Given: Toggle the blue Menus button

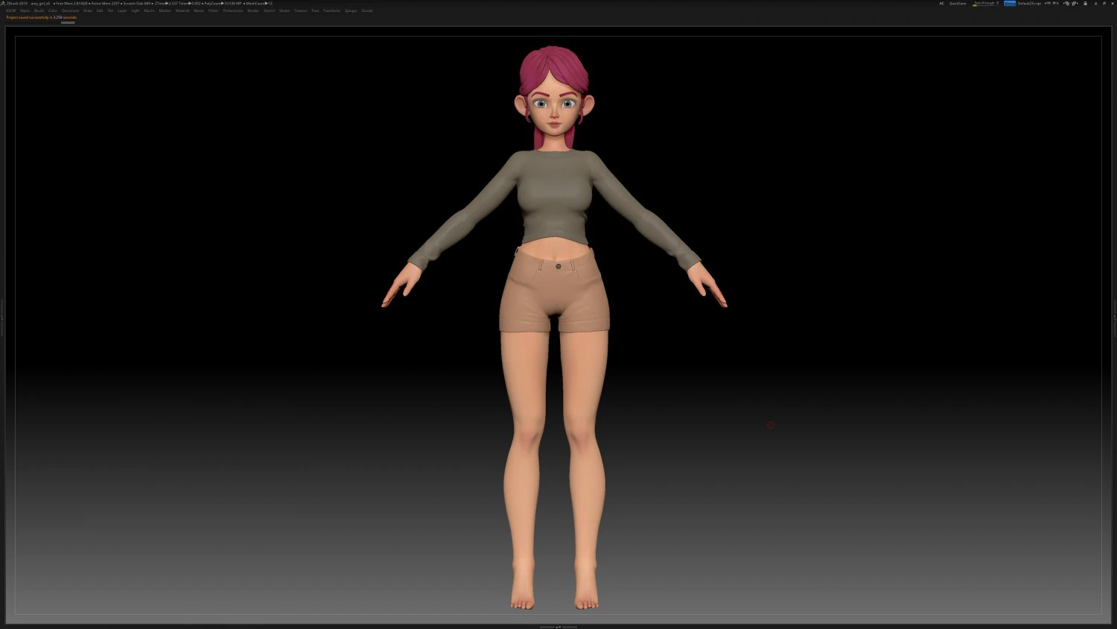Looking at the screenshot, I should coord(1009,3).
